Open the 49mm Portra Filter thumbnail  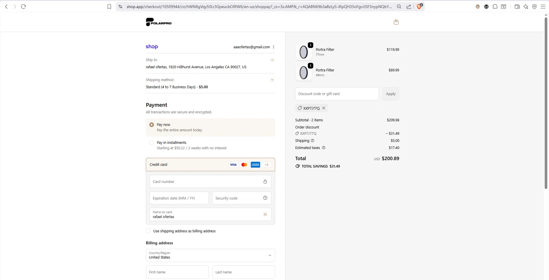point(303,73)
